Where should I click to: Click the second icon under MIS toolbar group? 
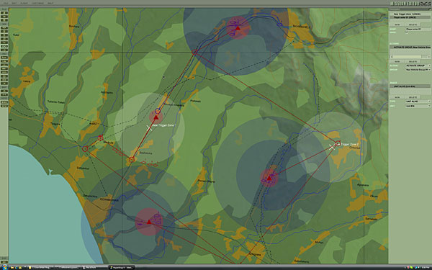pos(4,32)
